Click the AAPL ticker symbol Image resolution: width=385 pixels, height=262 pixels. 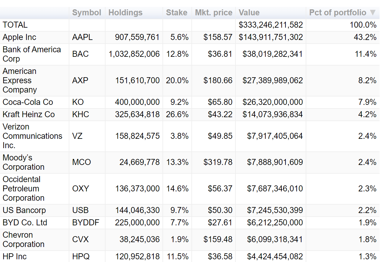pos(82,37)
